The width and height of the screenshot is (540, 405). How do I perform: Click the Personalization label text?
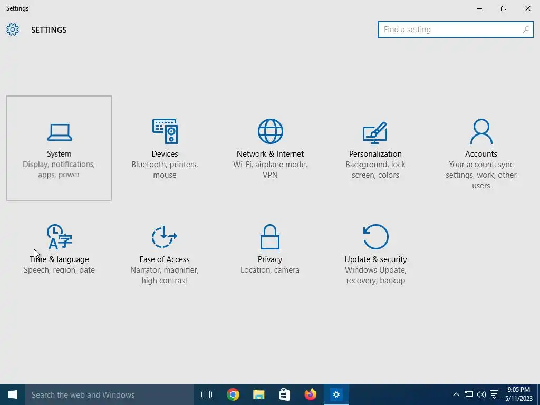tap(375, 154)
